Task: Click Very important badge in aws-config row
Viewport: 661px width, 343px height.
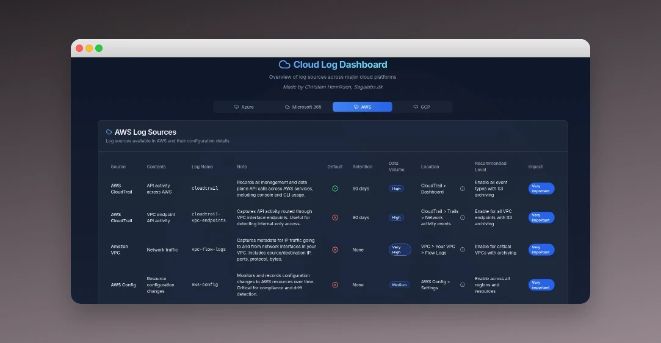Action: pyautogui.click(x=541, y=285)
